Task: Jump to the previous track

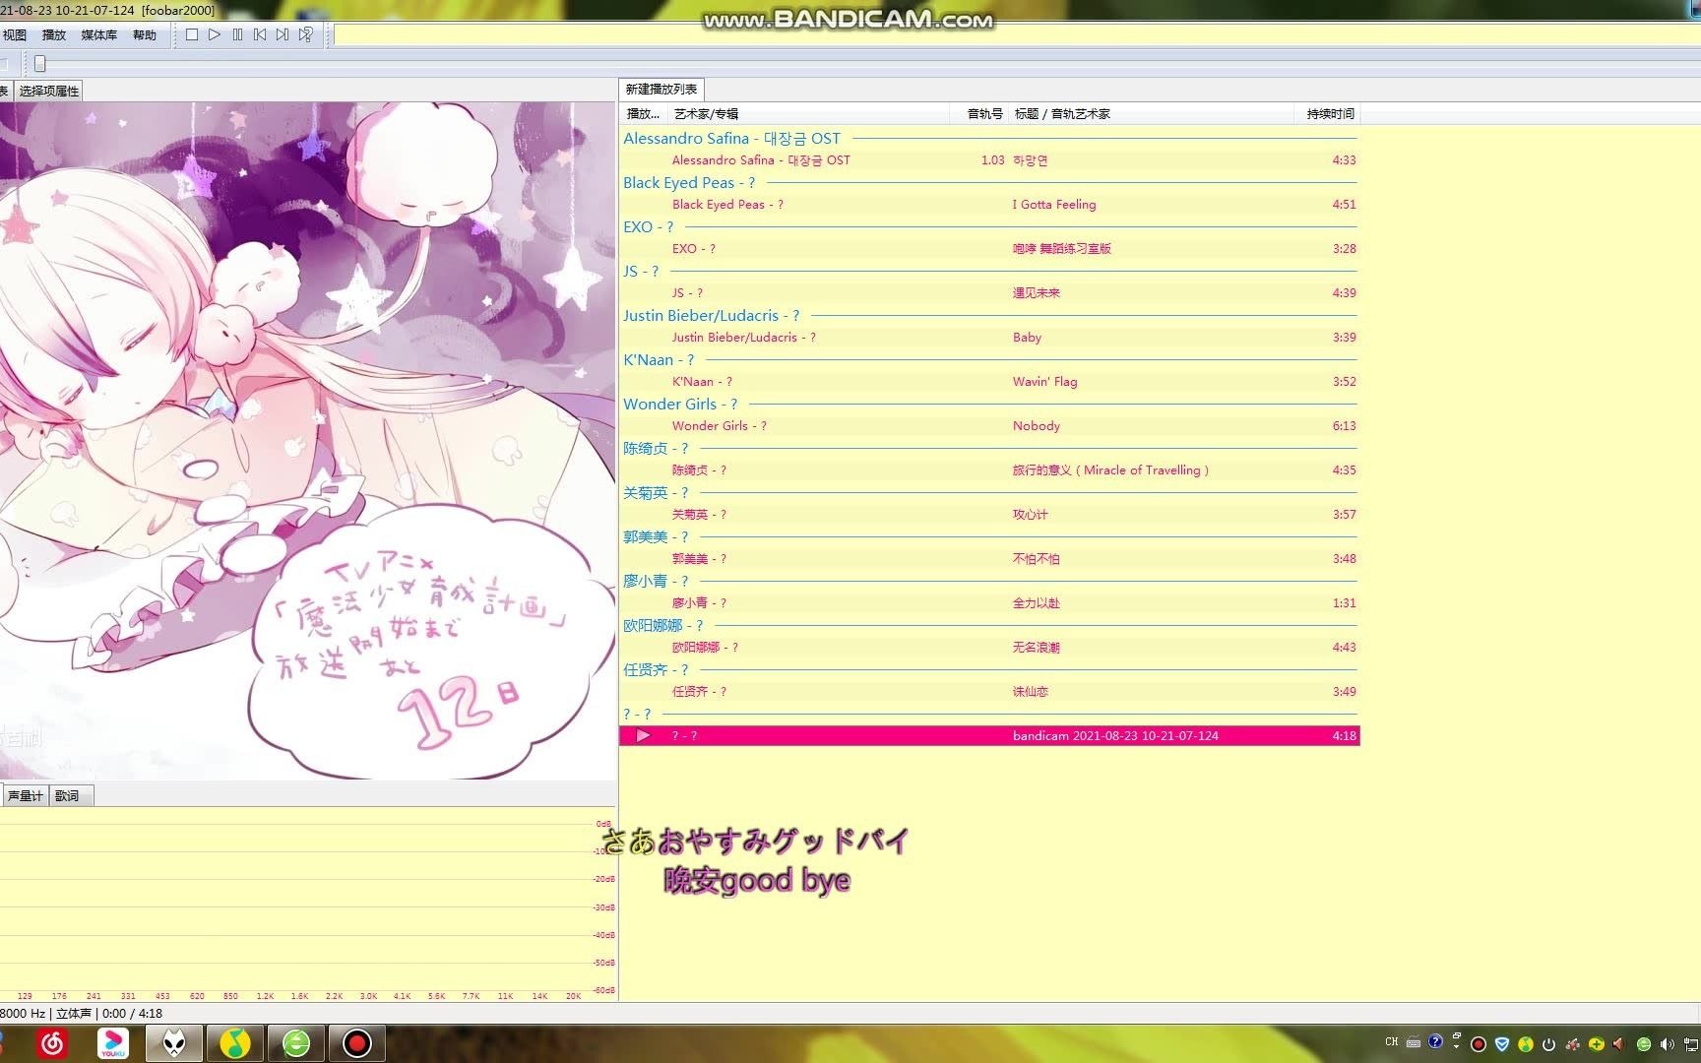Action: 260,34
